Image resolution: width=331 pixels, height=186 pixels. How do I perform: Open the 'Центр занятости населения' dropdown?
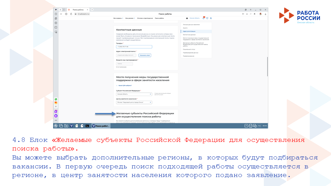pos(134,102)
